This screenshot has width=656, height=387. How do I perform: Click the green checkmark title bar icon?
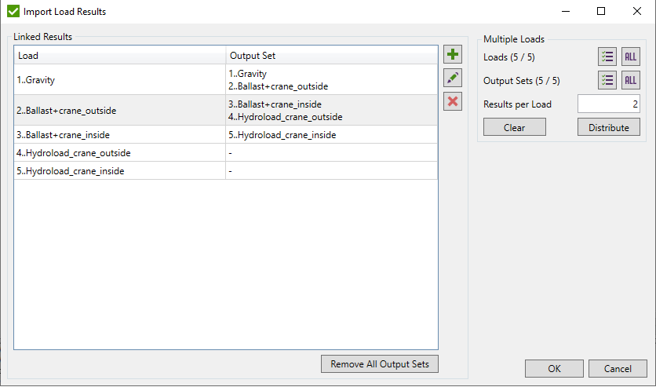13,12
